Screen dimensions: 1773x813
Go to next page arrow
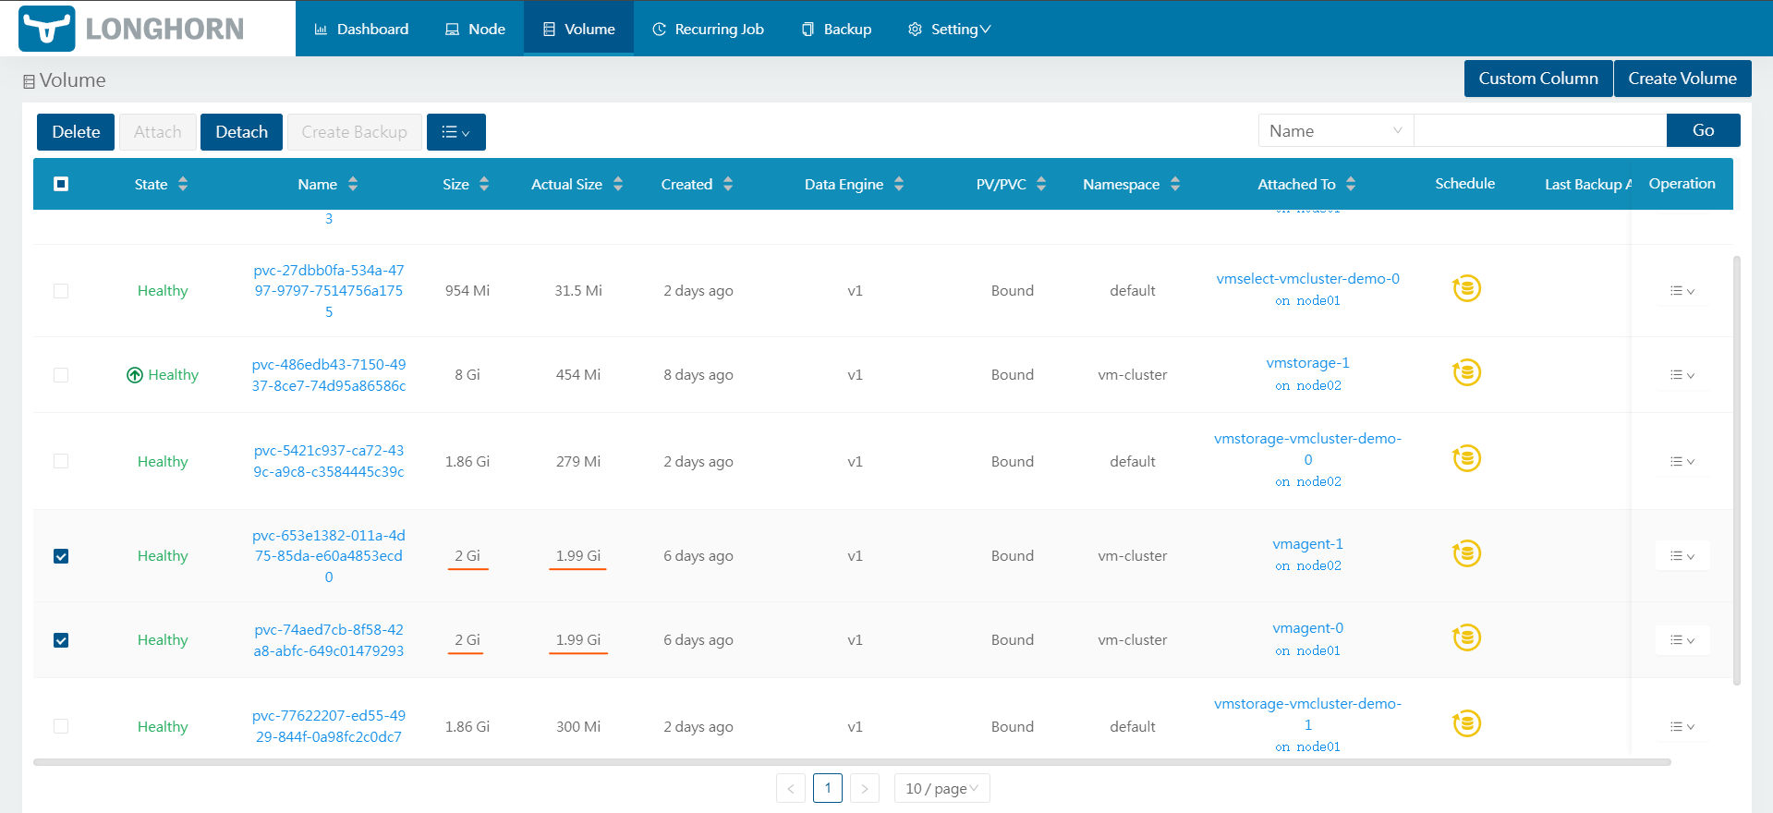click(x=865, y=788)
